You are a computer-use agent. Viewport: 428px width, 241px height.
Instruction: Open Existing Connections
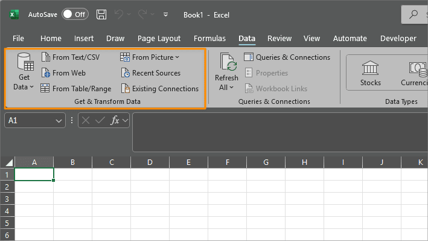coord(160,89)
